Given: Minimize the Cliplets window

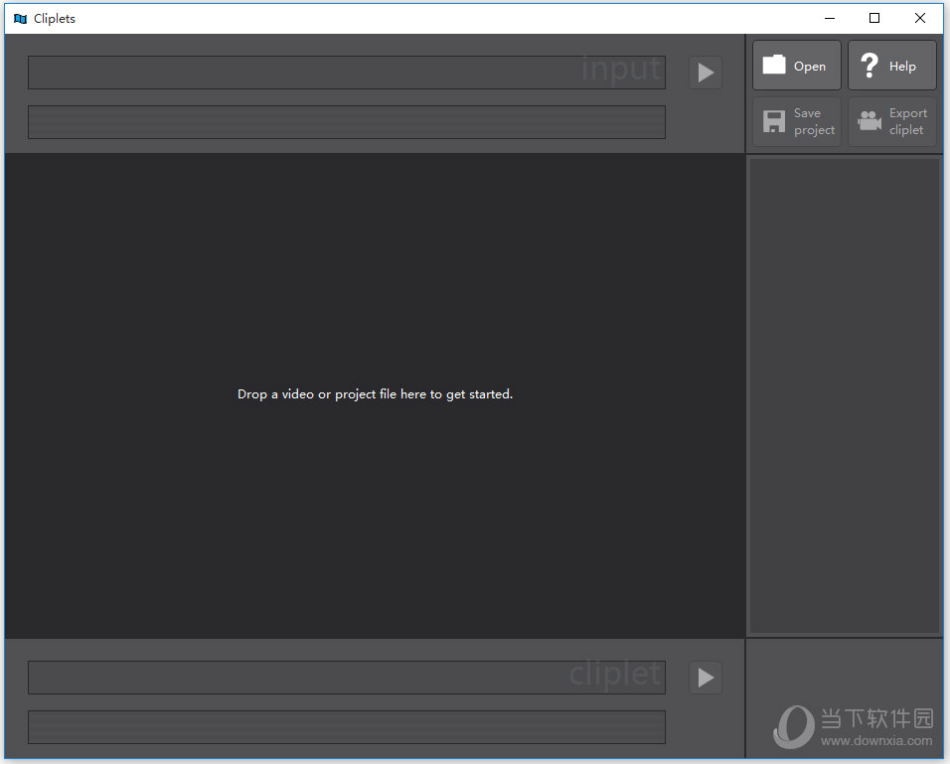Looking at the screenshot, I should tap(830, 18).
